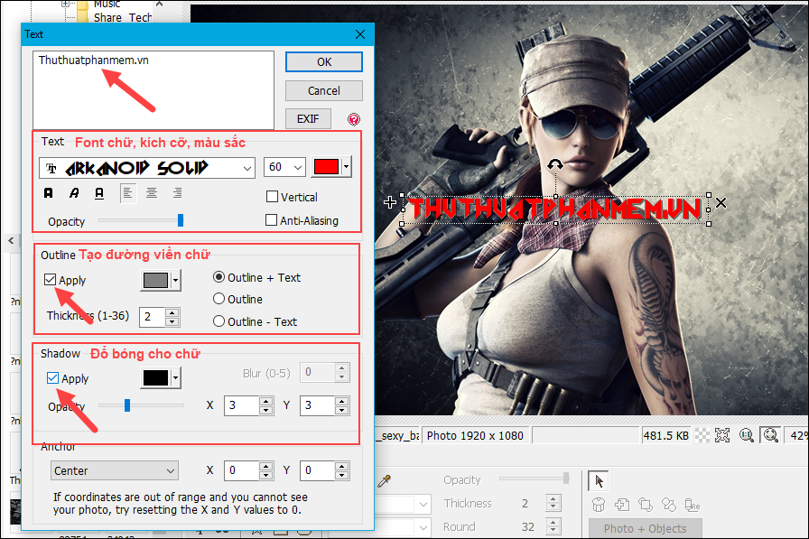Open the font size 60 dropdown
The width and height of the screenshot is (809, 539).
tap(299, 168)
